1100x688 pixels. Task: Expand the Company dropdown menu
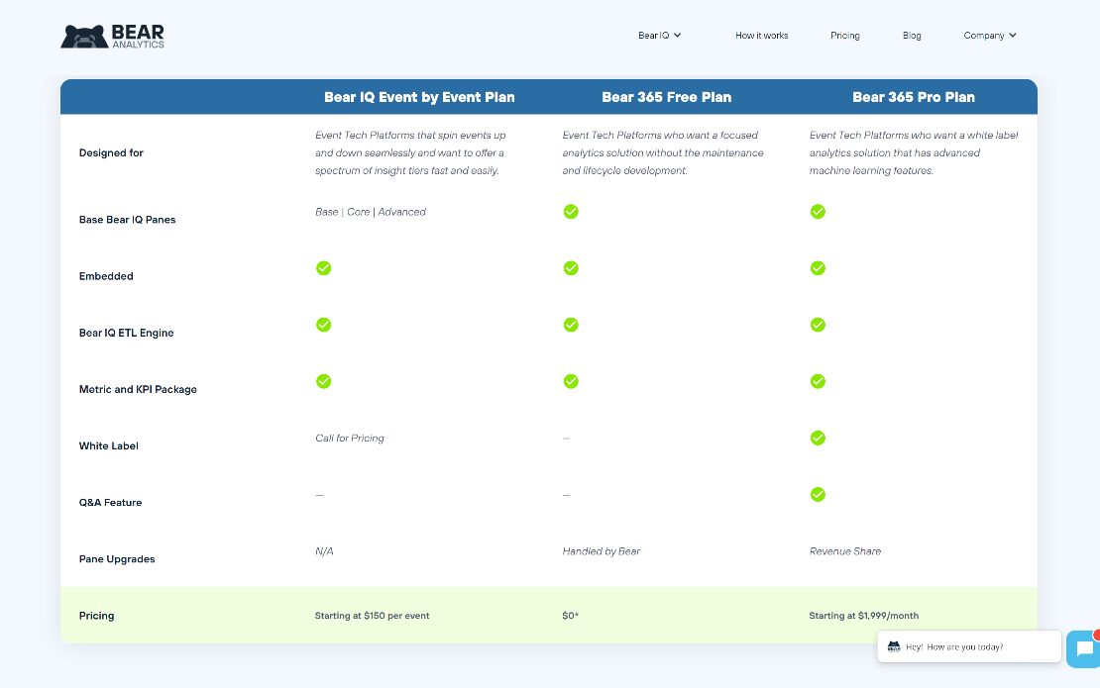point(990,35)
